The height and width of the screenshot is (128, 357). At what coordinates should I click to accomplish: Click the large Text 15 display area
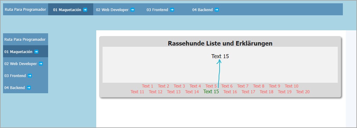pyautogui.click(x=220, y=64)
